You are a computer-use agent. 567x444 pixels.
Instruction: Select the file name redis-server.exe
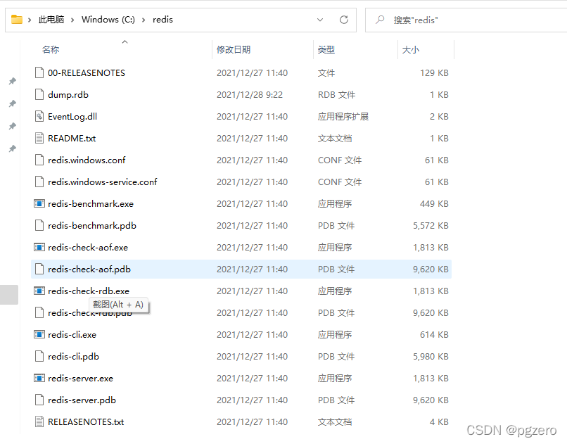pos(81,378)
